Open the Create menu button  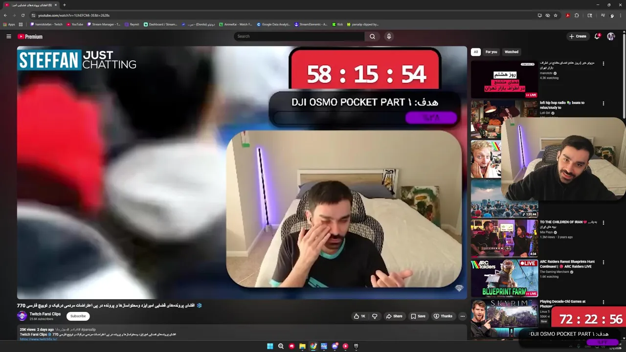(578, 36)
